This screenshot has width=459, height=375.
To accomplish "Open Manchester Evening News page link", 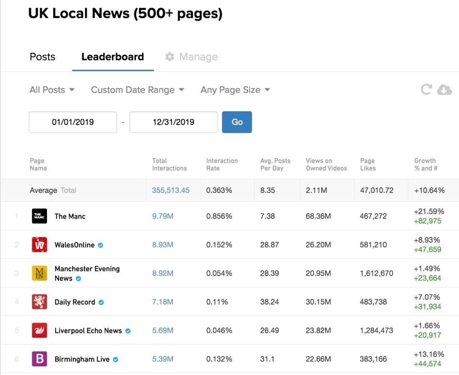I will pyautogui.click(x=87, y=273).
